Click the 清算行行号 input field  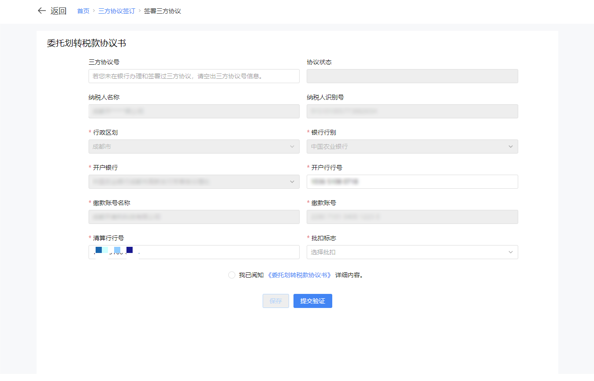(220, 252)
